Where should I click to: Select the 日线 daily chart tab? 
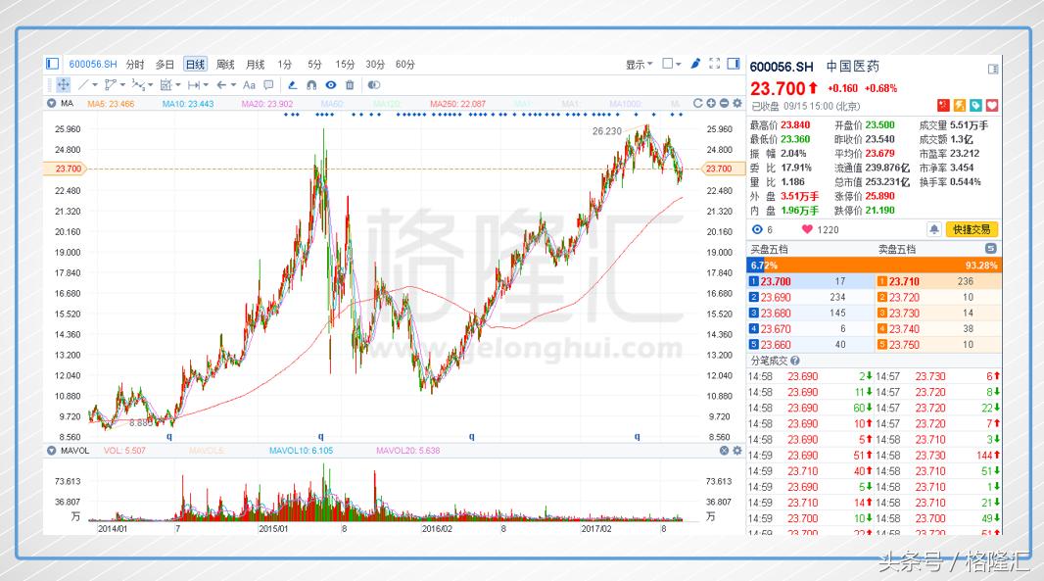(195, 64)
